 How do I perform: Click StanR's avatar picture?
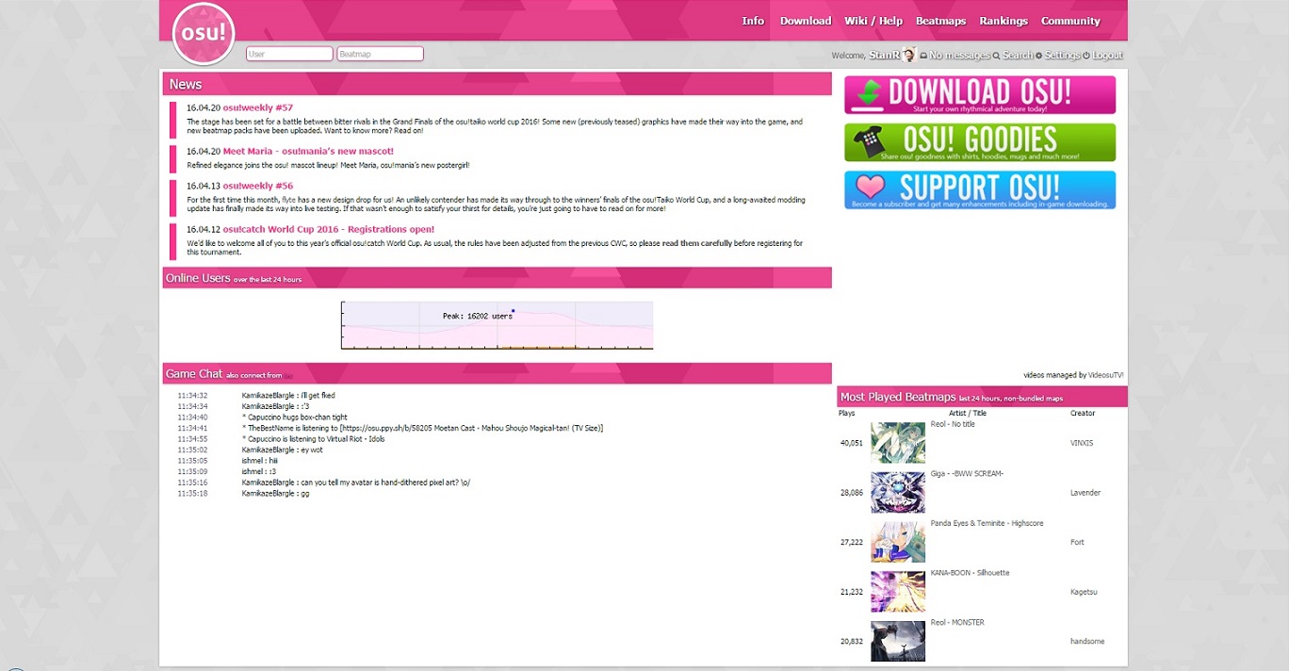[x=908, y=54]
